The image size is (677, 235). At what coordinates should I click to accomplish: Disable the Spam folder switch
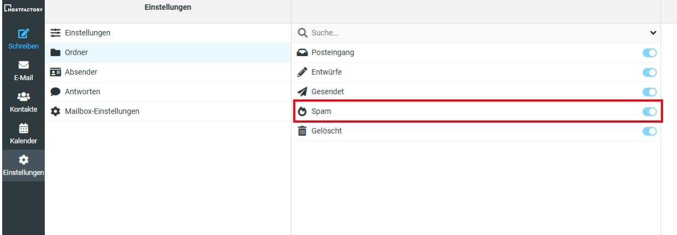point(649,111)
